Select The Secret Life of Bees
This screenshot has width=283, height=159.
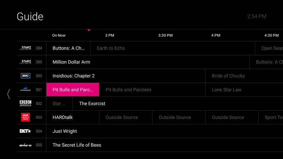coord(77,145)
